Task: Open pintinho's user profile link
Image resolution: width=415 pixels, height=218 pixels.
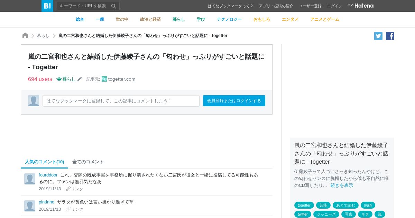Action: pos(47,202)
